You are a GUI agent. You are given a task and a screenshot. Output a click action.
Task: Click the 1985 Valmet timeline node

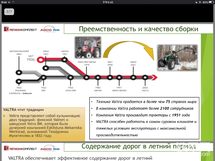click(x=98, y=77)
